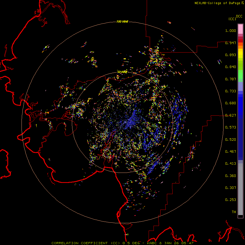
Task: Pick the bright green swatch below 0.840
Action: 240,74
